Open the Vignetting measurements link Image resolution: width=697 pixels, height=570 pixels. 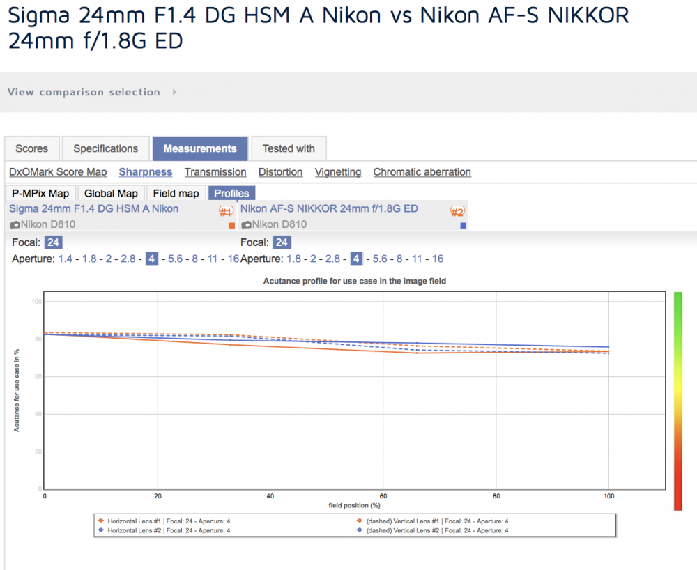[338, 172]
